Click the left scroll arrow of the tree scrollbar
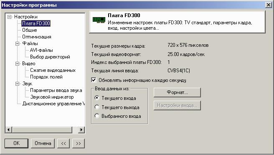This screenshot has width=274, height=155. tap(9, 130)
